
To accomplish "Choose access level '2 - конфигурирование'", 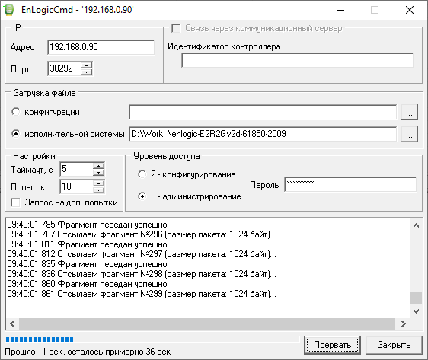I will (x=142, y=174).
